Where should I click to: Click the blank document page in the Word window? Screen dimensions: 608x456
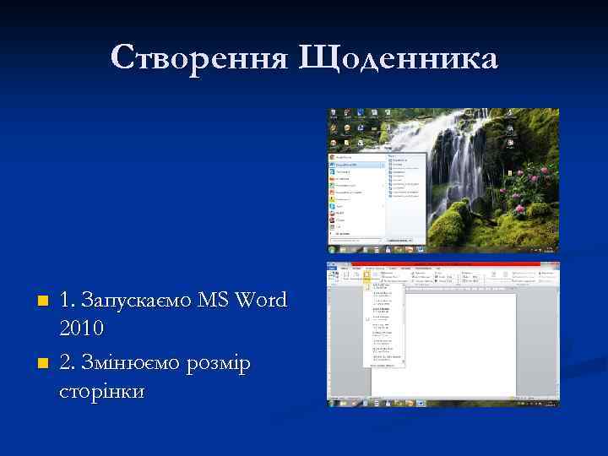click(x=443, y=345)
